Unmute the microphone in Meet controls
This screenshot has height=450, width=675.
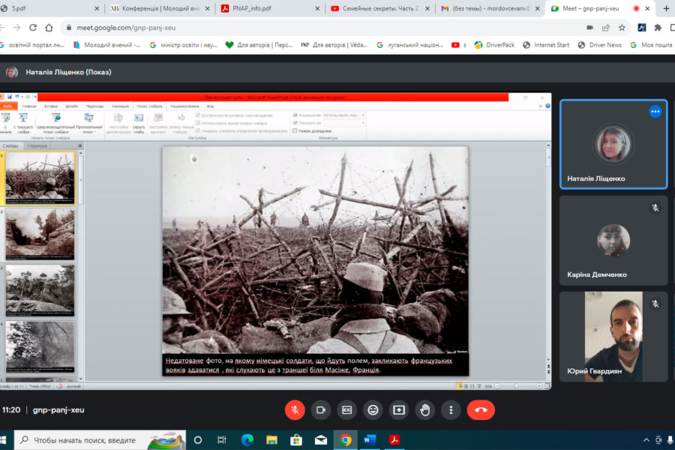click(295, 410)
